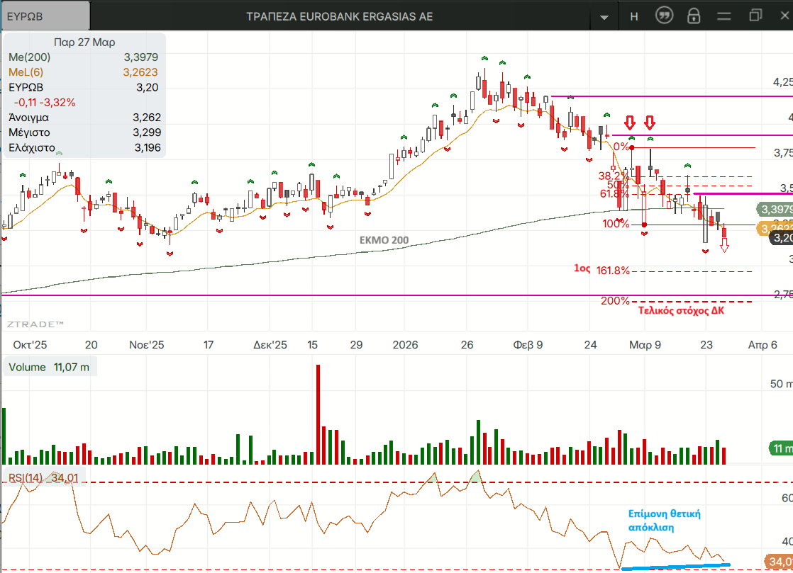Screen dimensions: 793x573
Task: Open the symbol dropdown arrow
Action: [x=604, y=17]
